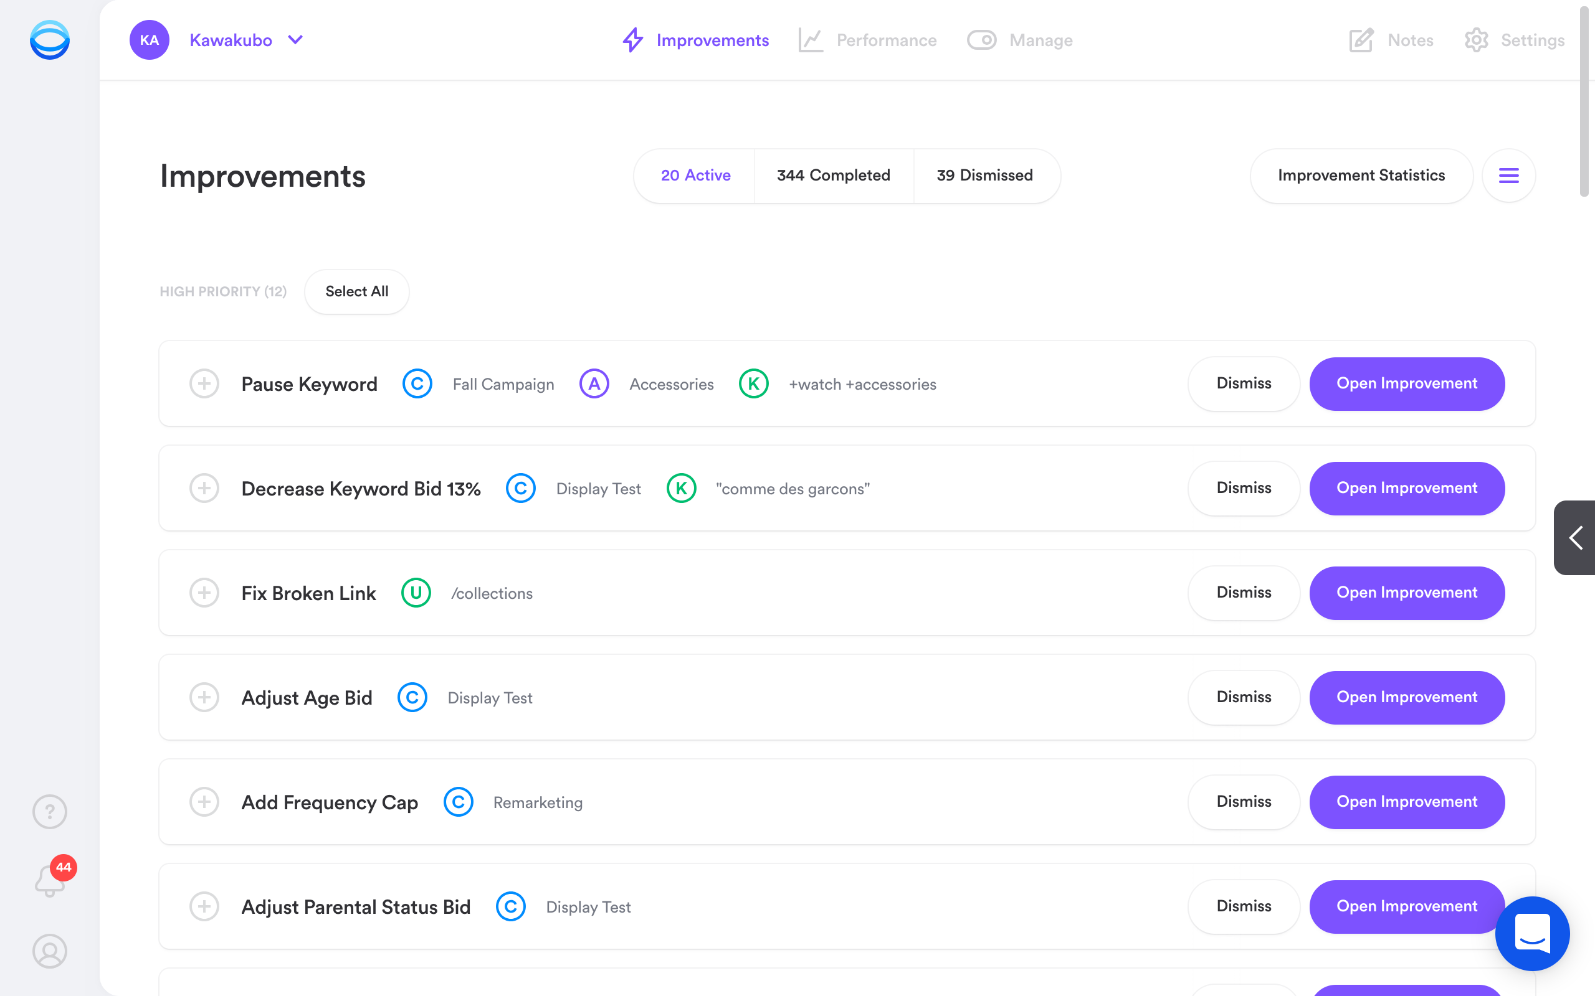Open Improvement for Decrease Keyword Bid 13%

point(1406,488)
